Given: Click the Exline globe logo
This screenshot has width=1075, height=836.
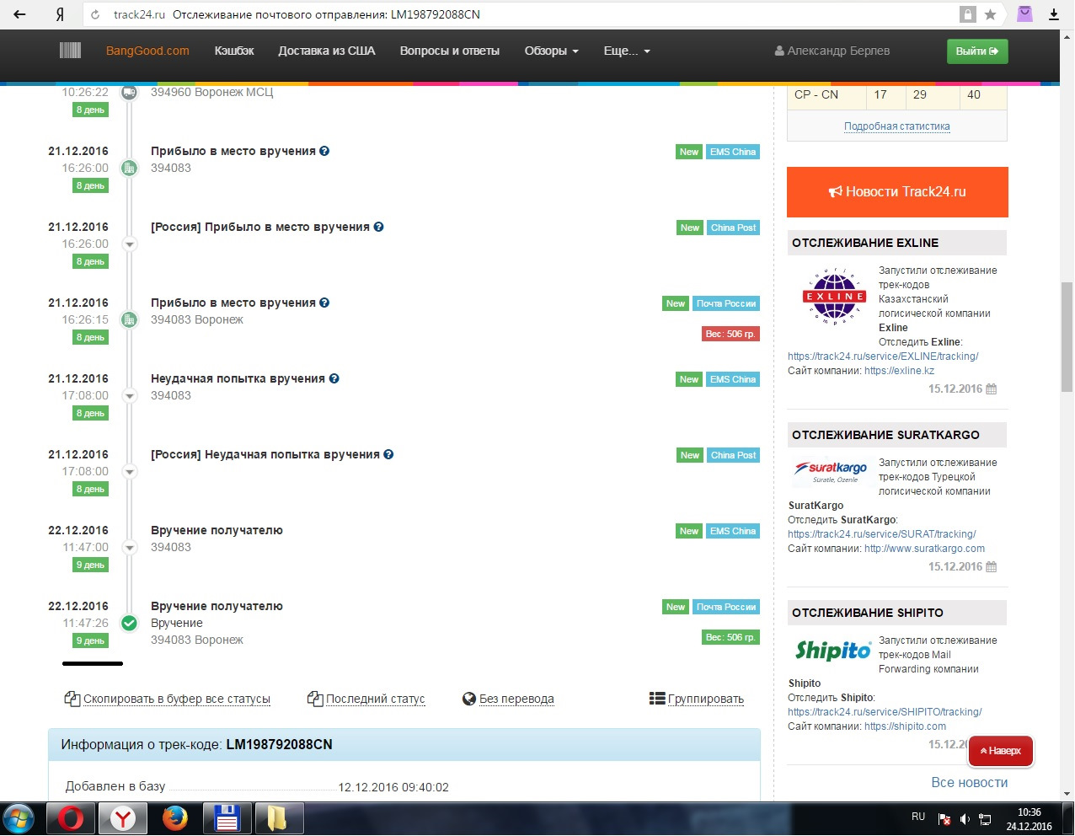Looking at the screenshot, I should tap(833, 297).
